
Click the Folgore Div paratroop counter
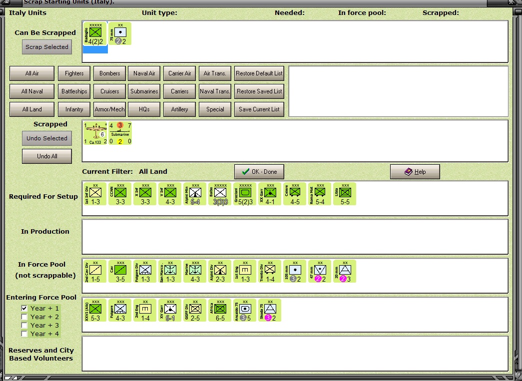pyautogui.click(x=145, y=272)
